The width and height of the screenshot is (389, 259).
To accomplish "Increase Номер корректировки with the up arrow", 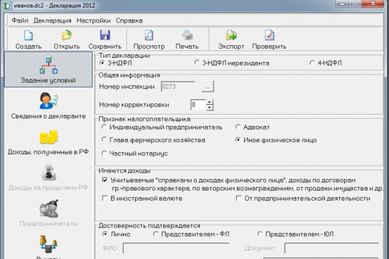I will click(210, 102).
